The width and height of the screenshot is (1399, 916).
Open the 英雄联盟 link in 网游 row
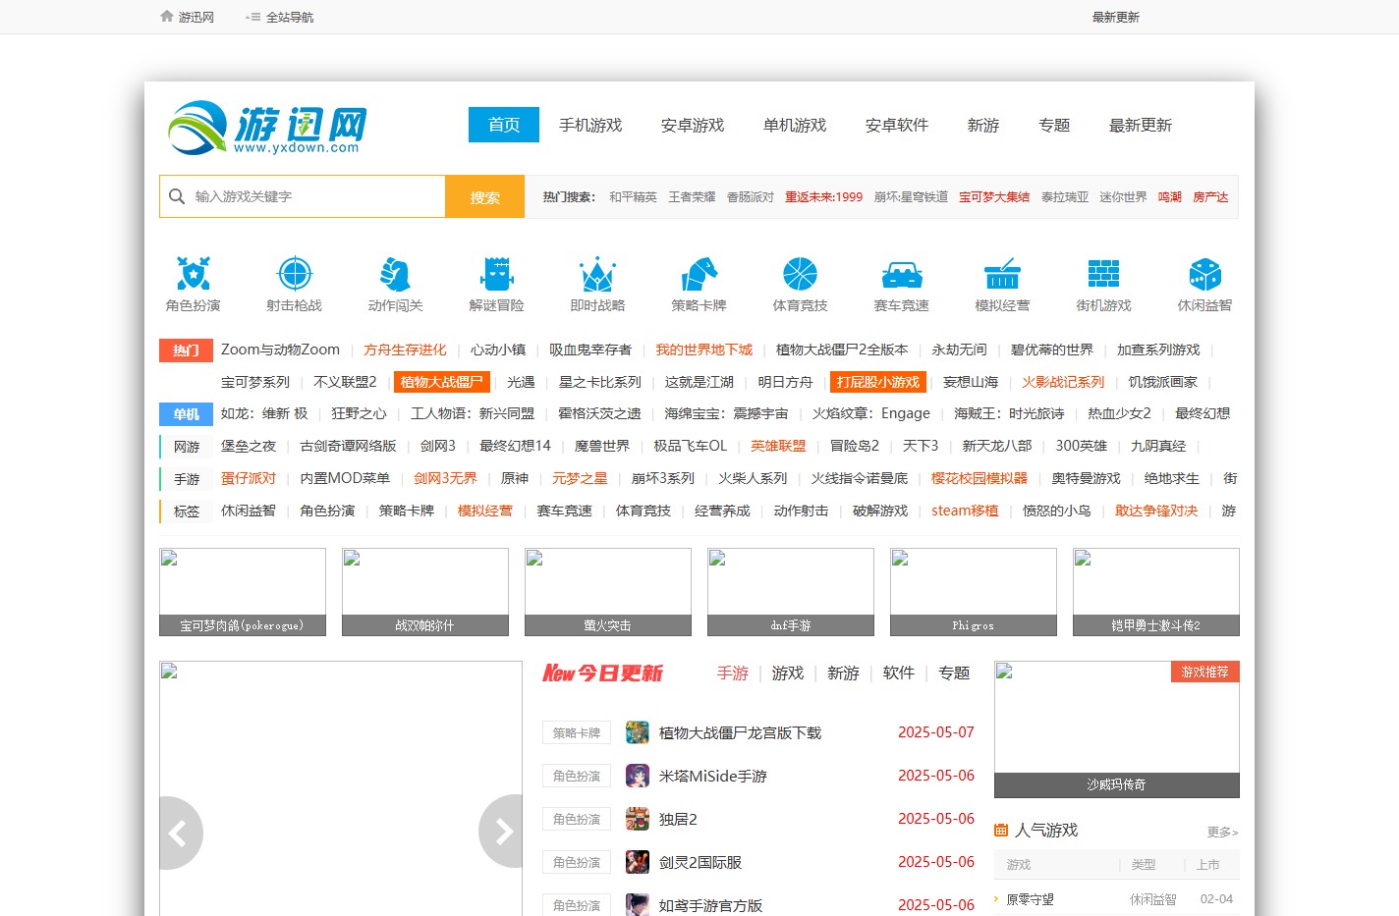click(778, 446)
